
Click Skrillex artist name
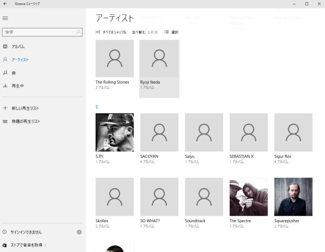coord(102,220)
